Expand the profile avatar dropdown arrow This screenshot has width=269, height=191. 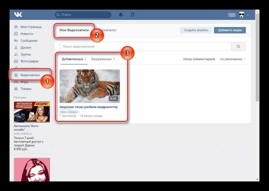click(248, 15)
